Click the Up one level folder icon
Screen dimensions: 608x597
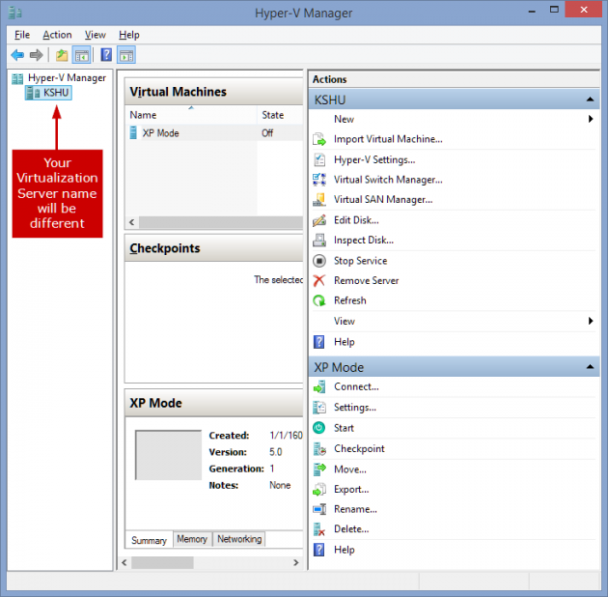62,55
